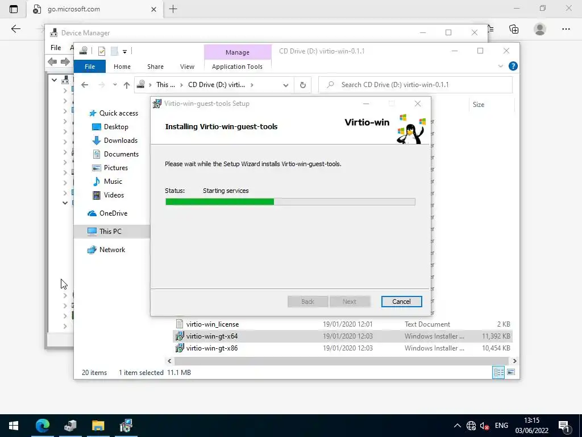Sort files by Size column
Screen dimensions: 582x437
[x=479, y=105]
